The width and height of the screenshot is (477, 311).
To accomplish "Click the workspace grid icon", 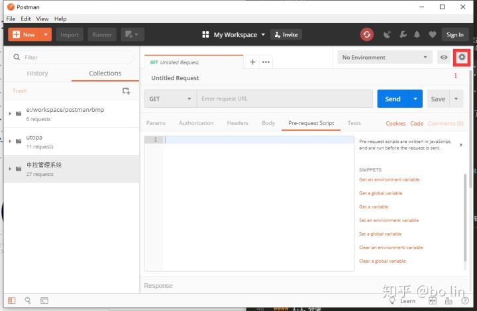I will pos(205,34).
